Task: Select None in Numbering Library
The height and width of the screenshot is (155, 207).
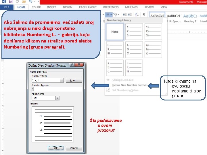Action: (115, 32)
